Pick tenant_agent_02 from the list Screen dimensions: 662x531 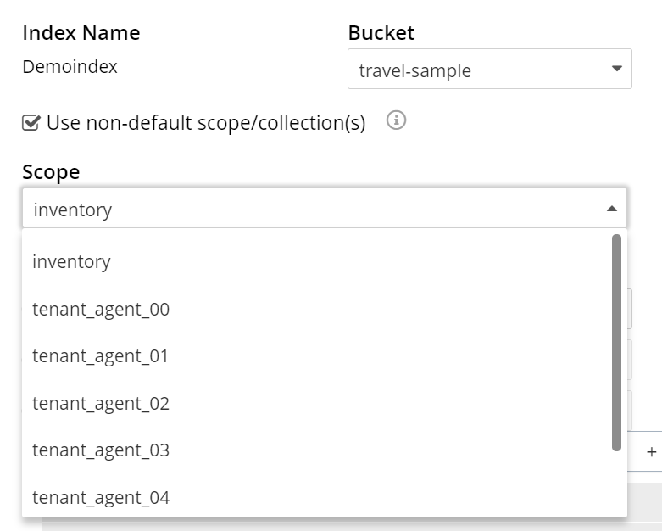point(325,403)
